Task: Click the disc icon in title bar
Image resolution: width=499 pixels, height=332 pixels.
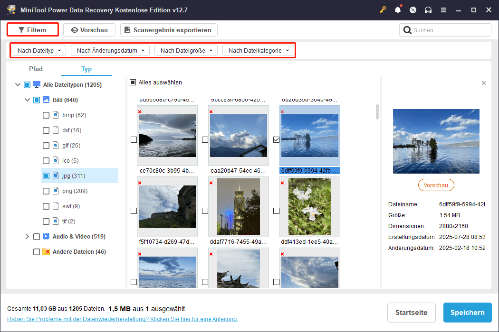Action: (x=413, y=10)
